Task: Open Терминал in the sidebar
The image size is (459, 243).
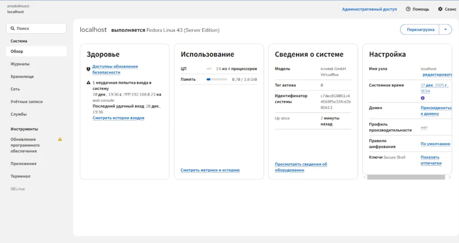Action: point(36,176)
